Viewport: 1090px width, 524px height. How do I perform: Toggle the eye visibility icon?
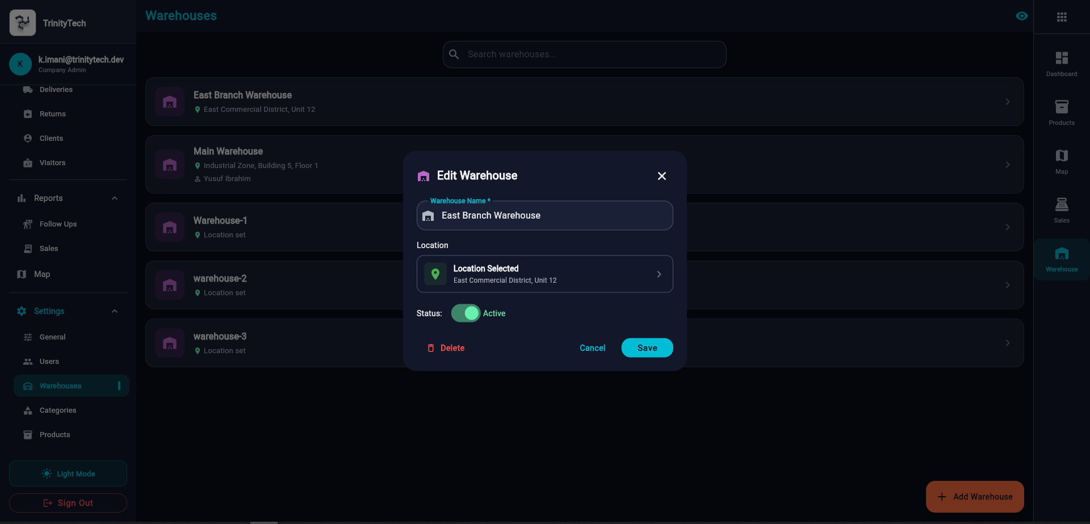1021,16
